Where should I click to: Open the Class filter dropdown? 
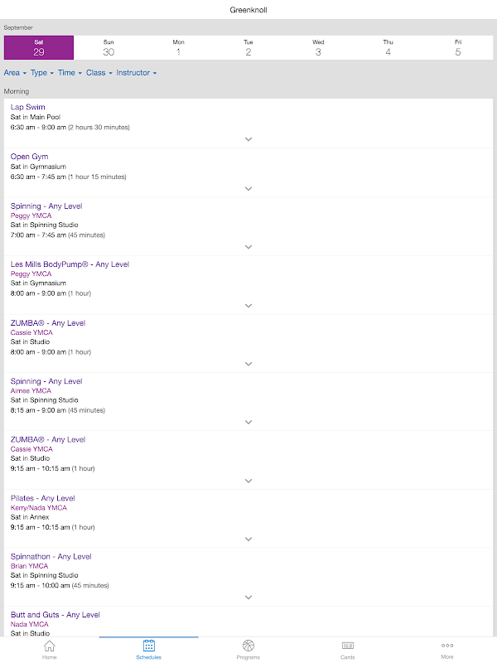(x=99, y=73)
